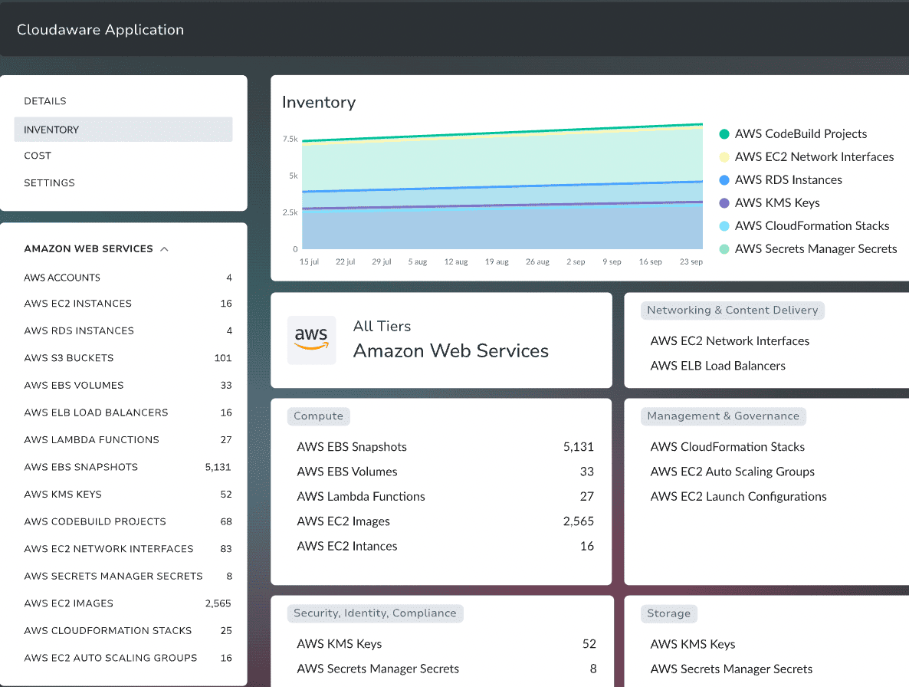Open AWS EC2 Auto Scaling Groups in sidebar
The height and width of the screenshot is (687, 909).
pos(110,657)
